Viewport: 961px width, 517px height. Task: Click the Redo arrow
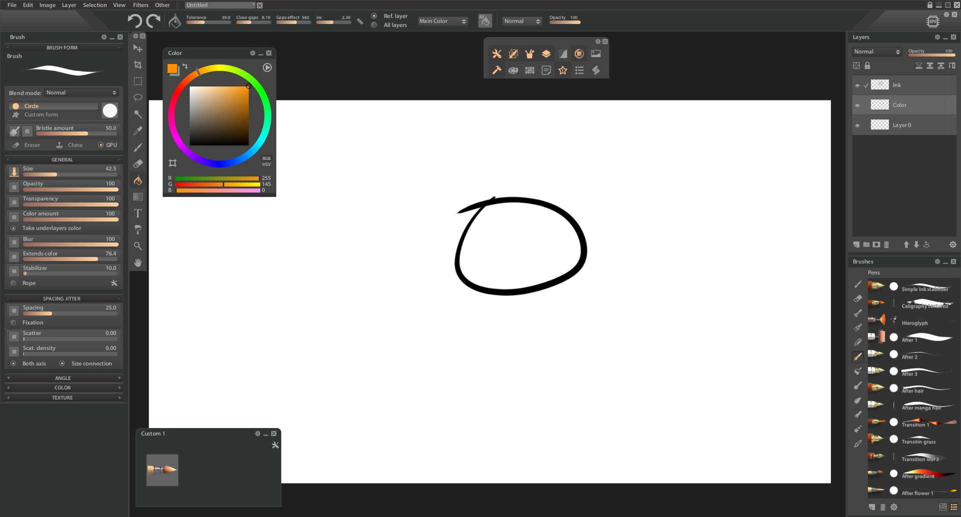coord(153,20)
